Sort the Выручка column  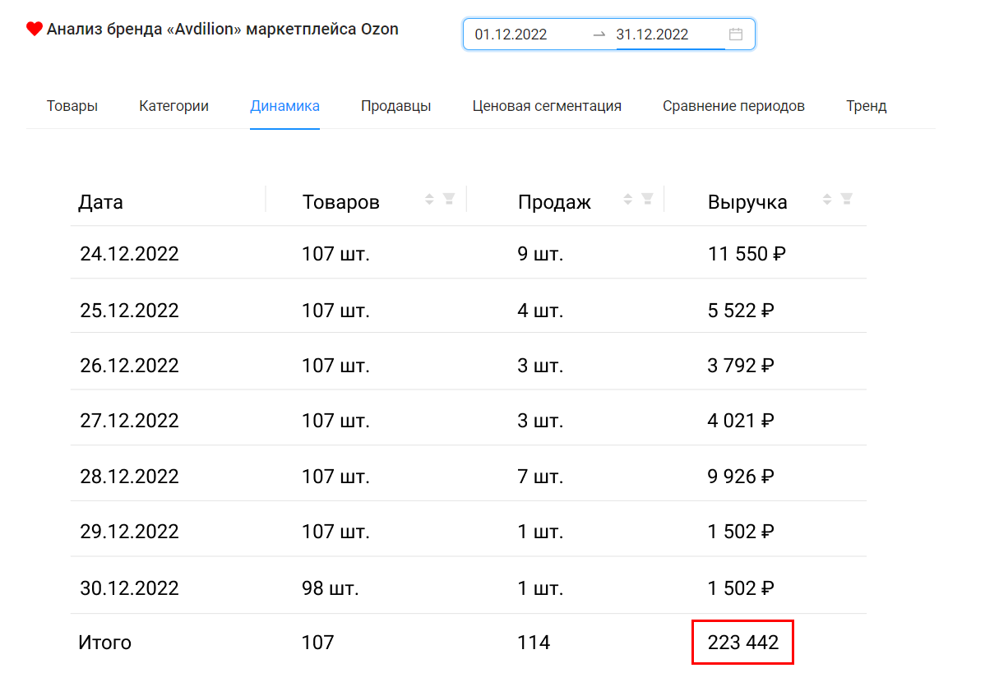click(x=826, y=199)
